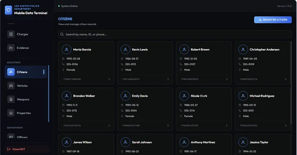Click birth date 1990-05-12

tap(132, 105)
